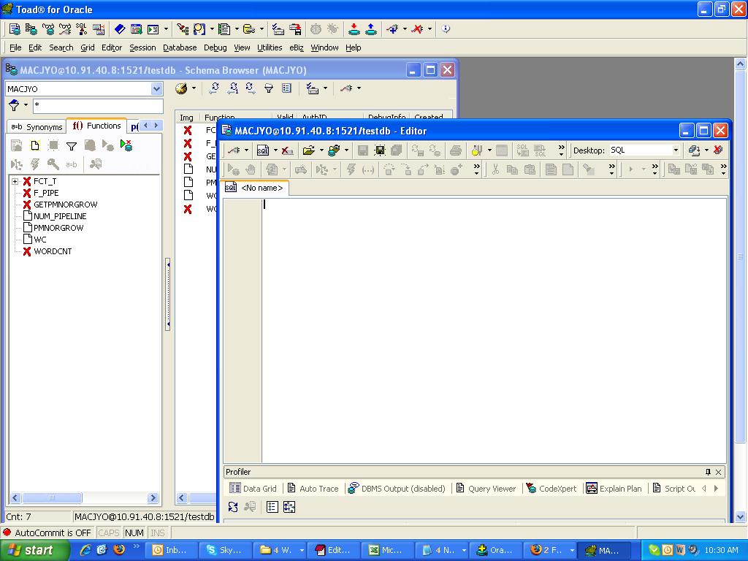Select the WORDCNT function in tree

click(x=53, y=251)
